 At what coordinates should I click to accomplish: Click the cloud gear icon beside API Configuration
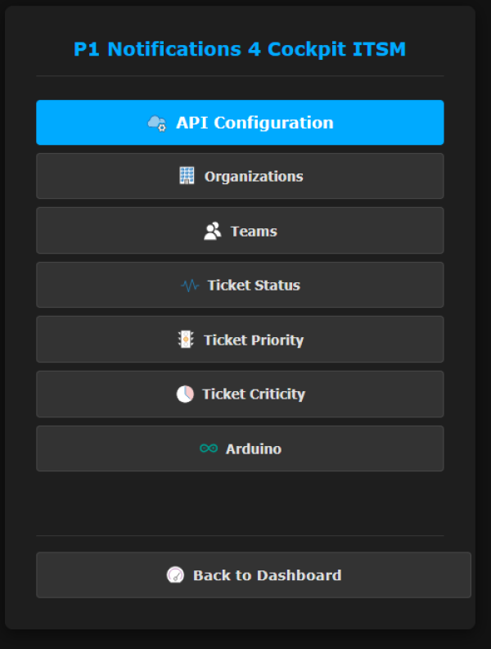click(x=156, y=124)
